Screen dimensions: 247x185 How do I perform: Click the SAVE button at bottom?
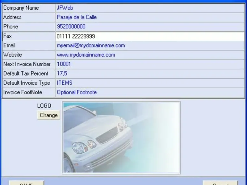(x=26, y=183)
